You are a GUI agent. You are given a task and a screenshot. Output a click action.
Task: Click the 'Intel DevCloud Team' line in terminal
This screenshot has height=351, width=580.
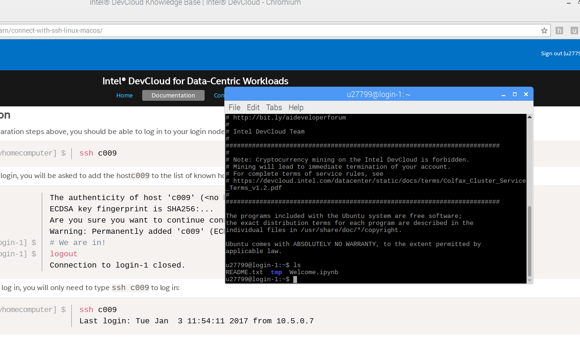click(x=269, y=132)
